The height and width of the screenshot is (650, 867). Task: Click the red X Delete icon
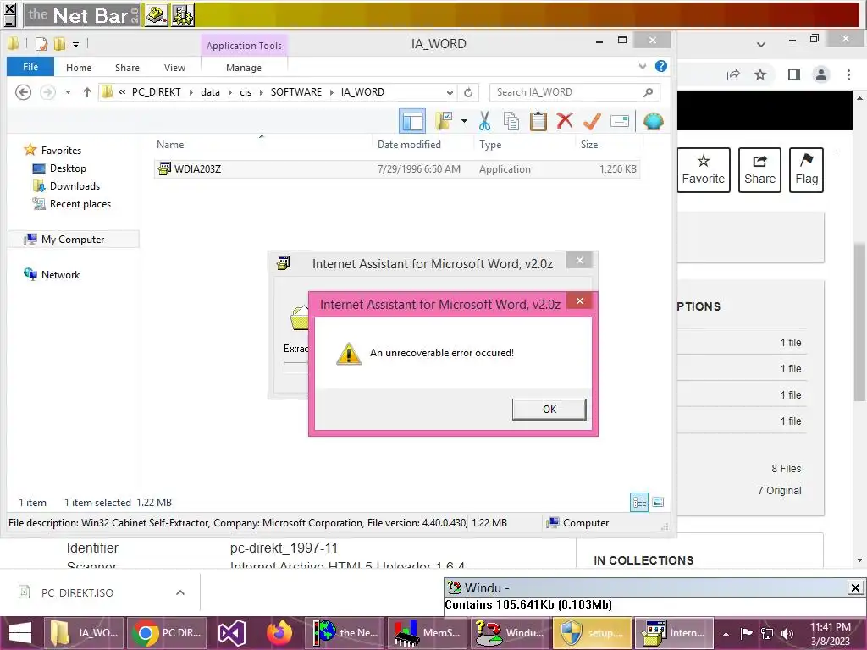point(565,121)
